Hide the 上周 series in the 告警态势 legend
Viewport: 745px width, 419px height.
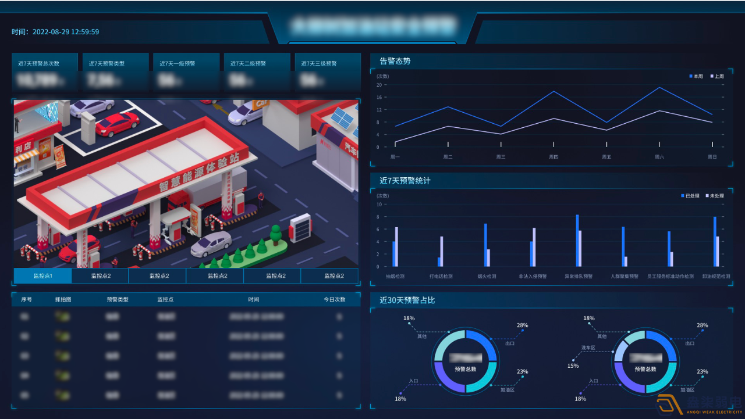716,76
